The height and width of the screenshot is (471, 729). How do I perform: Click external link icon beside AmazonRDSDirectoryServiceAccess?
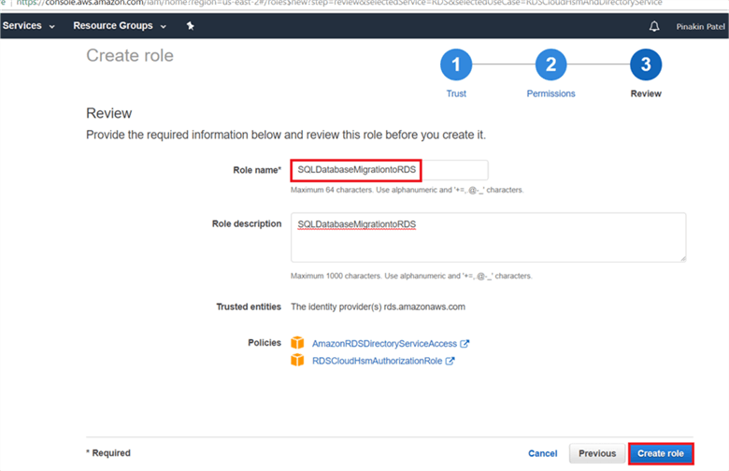[465, 344]
